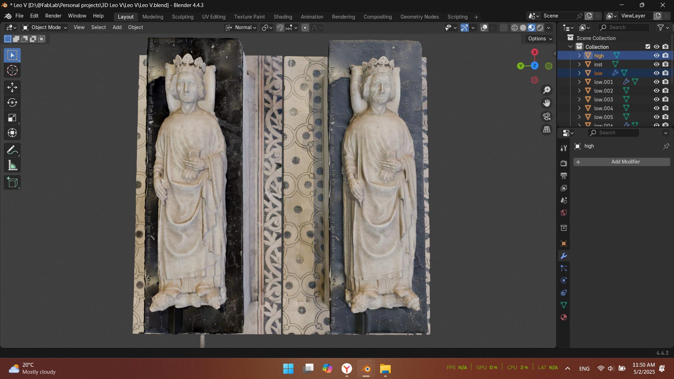Open the Render menu
The height and width of the screenshot is (379, 674).
click(x=53, y=16)
